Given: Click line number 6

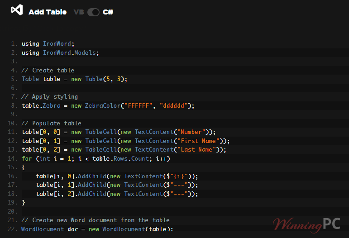Looking at the screenshot, I should pos(14,88).
